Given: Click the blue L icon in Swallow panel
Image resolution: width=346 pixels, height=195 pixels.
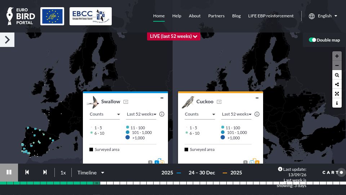Looking at the screenshot, I should pyautogui.click(x=157, y=162).
